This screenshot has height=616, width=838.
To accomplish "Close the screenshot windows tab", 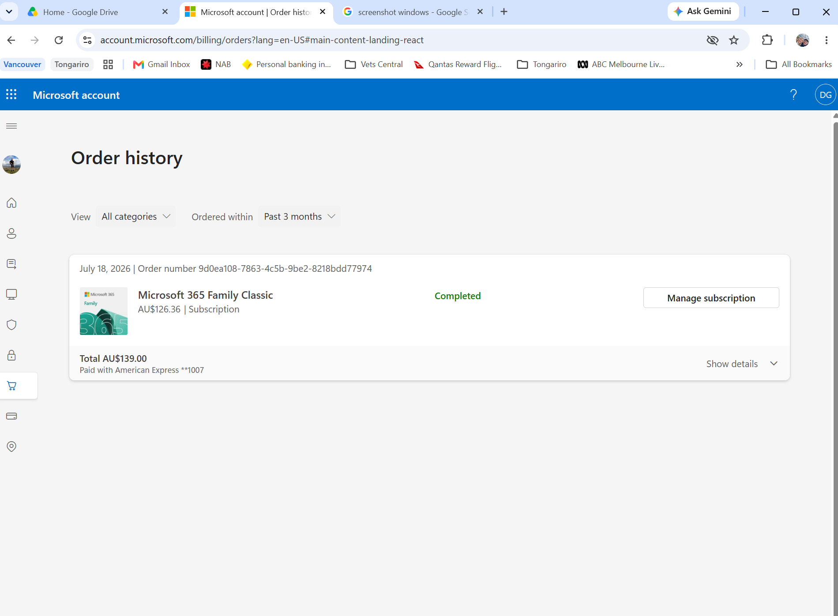I will pos(480,12).
